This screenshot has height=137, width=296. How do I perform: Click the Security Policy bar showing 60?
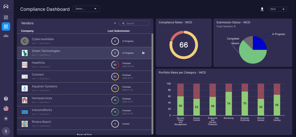point(180,106)
